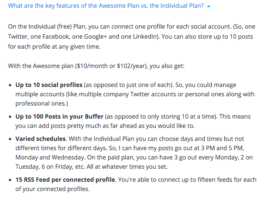Image resolution: width=271 pixels, height=200 pixels.
Task: Click the blue collapse arrow beside question
Action: coord(209,6)
